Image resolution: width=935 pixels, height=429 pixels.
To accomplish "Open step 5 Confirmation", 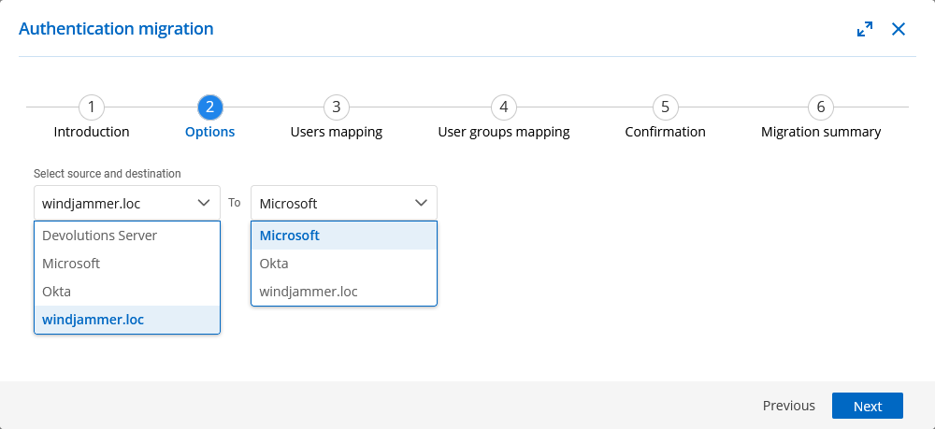I will point(666,107).
